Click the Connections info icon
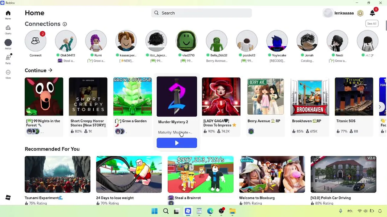Image resolution: width=387 pixels, height=217 pixels. 65,24
